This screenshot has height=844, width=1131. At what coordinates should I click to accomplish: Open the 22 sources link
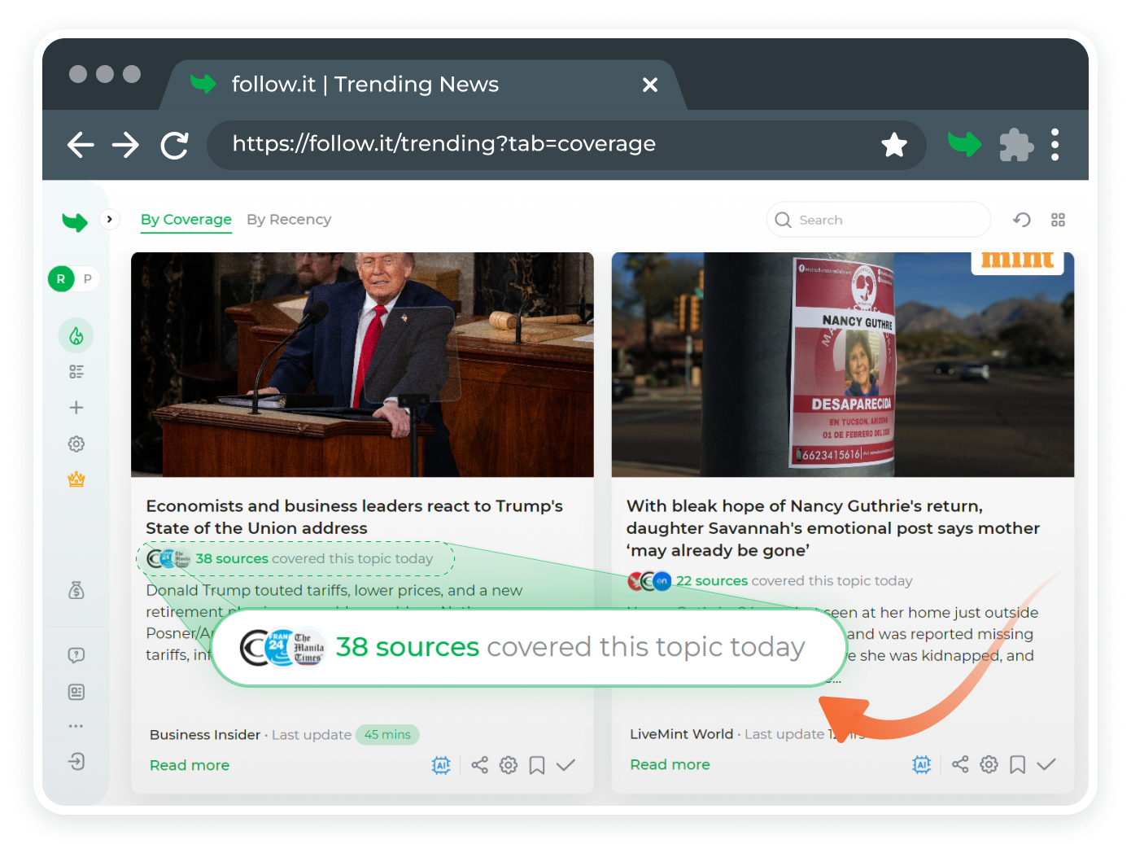click(711, 581)
